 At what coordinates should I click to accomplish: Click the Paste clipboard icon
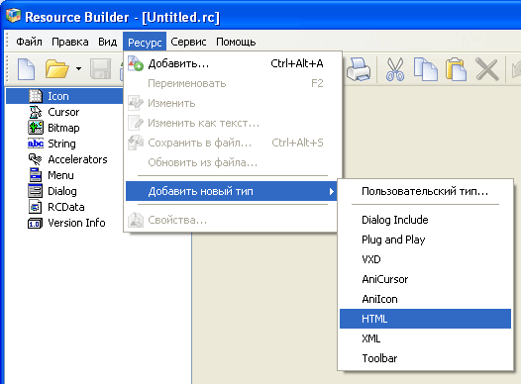[x=456, y=69]
